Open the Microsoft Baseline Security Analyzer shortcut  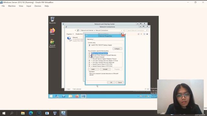[52, 43]
